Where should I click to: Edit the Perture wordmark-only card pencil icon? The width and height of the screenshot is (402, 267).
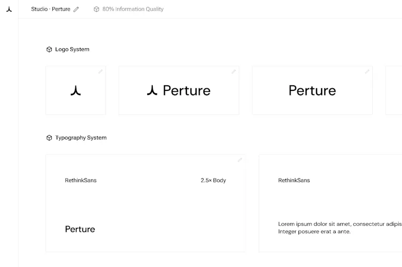[x=367, y=72]
